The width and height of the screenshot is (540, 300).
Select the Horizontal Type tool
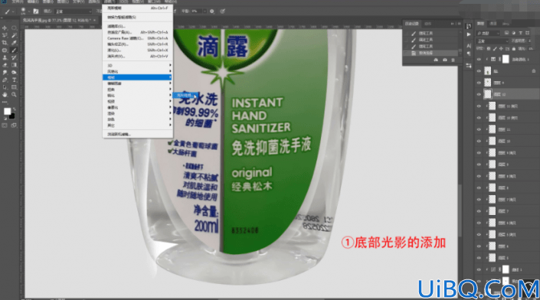[14, 80]
